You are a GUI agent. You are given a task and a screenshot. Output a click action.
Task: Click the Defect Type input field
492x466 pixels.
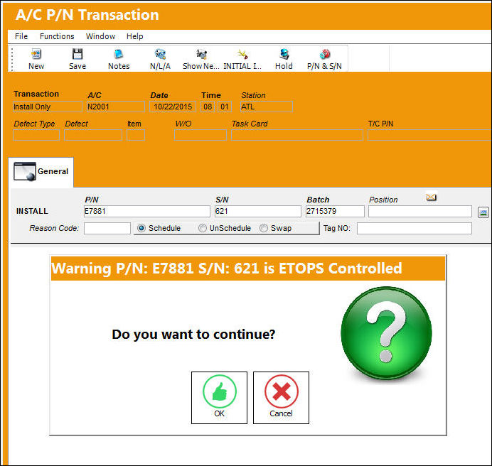click(x=36, y=135)
